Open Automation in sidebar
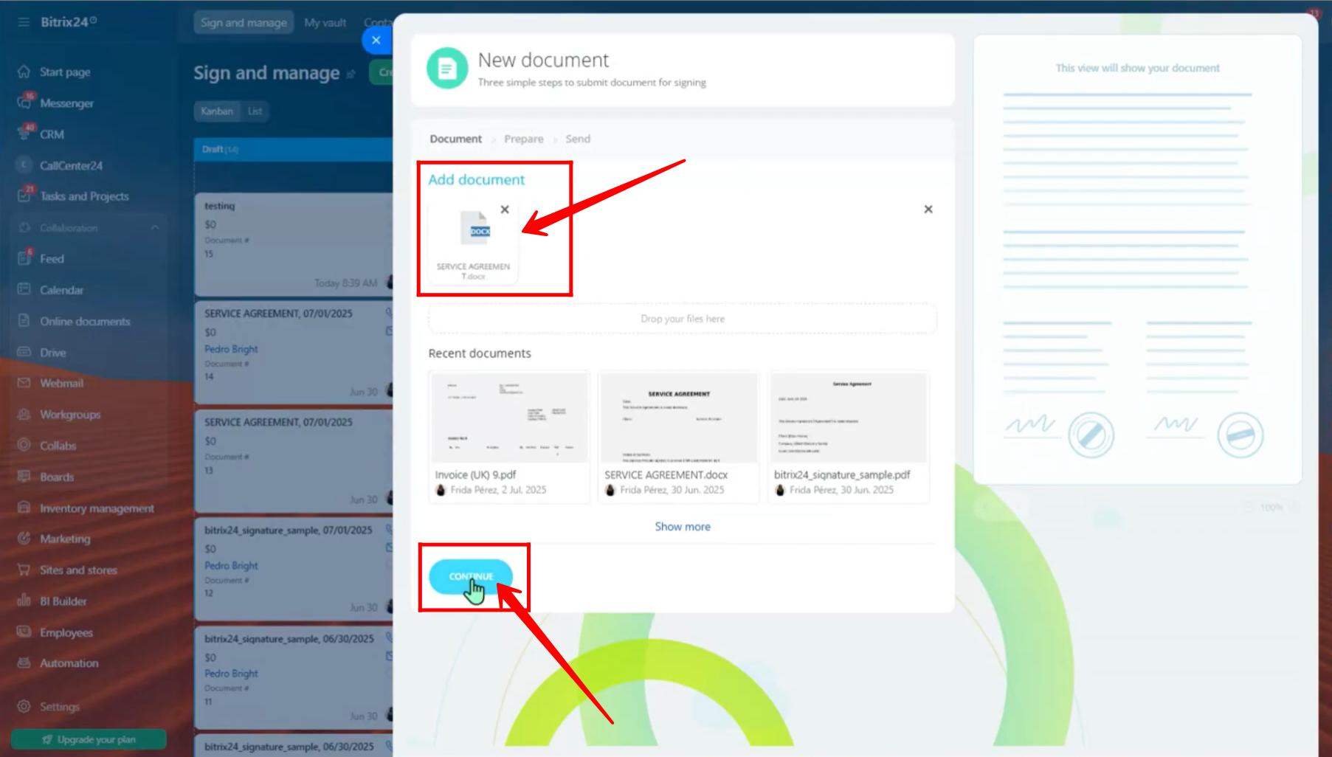This screenshot has width=1332, height=757. 69,663
